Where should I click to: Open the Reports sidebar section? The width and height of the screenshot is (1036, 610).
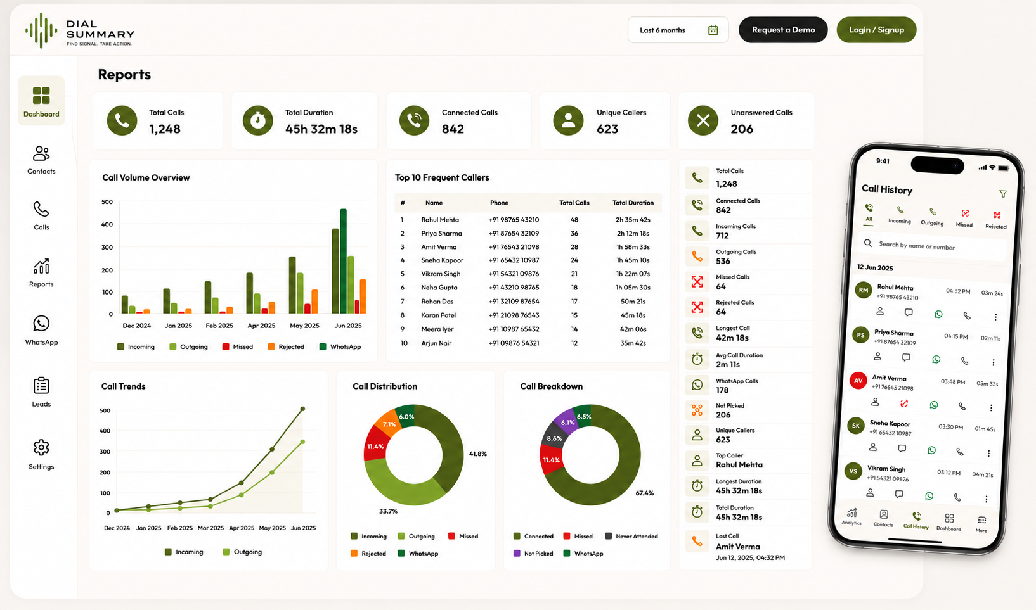[41, 273]
